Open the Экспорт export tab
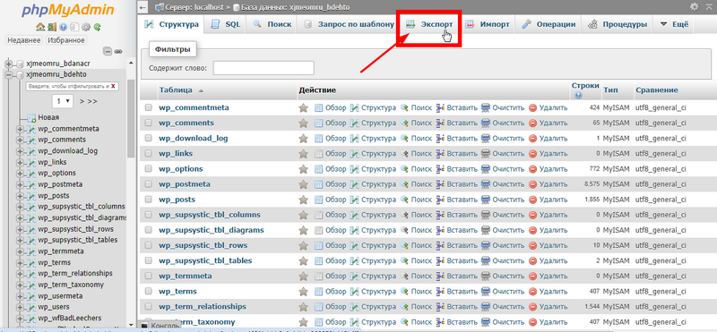This screenshot has height=332, width=717. [429, 24]
